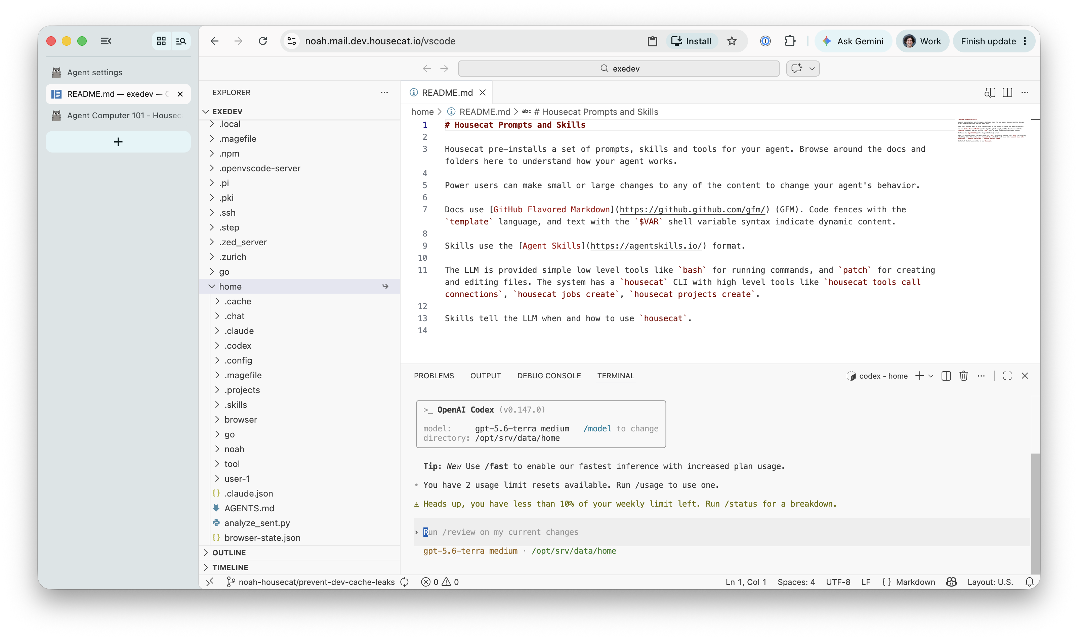Open editor more actions ellipsis
The image size is (1078, 639).
[x=1025, y=92]
